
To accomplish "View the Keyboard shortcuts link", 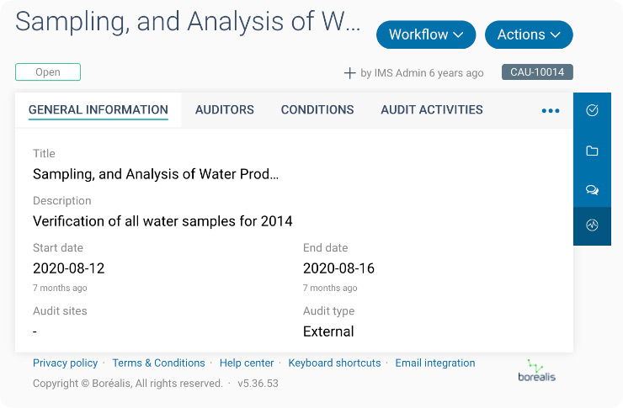I will click(334, 363).
